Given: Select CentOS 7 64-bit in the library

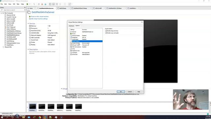Looking at the screenshot, I should (11, 17).
